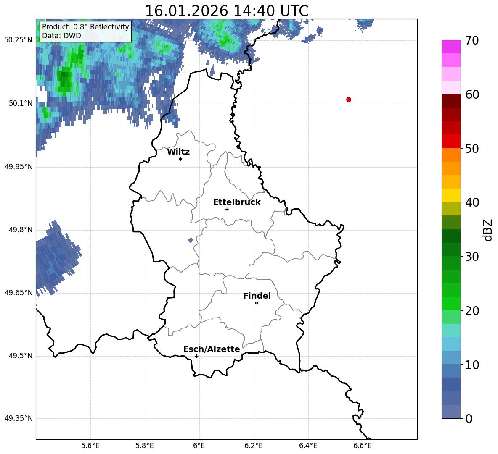The image size is (498, 454).
Task: Click the dark red colorbar segment below 60
Action: (x=451, y=101)
